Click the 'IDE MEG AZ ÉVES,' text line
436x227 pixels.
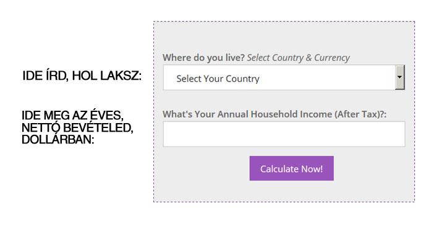pos(72,115)
